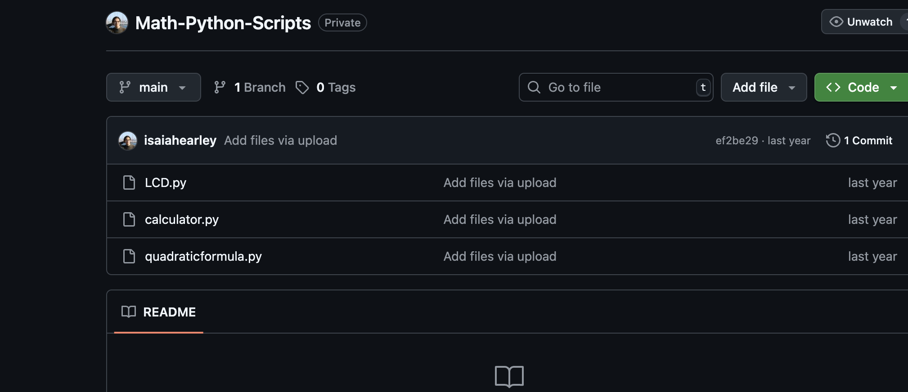Open LCD.py's 'Add files via upload' commit message
This screenshot has height=392, width=908.
tap(499, 183)
